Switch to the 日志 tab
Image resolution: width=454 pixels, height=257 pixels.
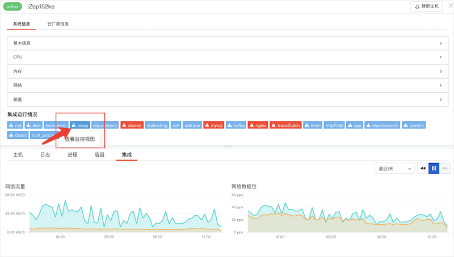click(45, 155)
